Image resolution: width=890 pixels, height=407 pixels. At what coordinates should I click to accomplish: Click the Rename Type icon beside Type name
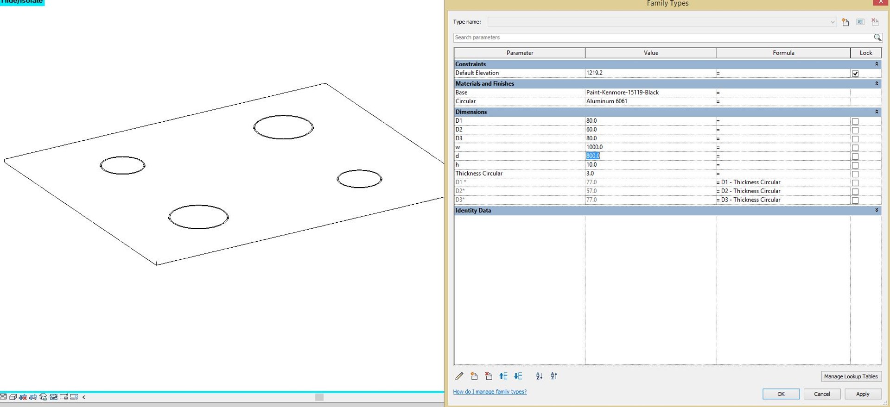click(x=860, y=22)
